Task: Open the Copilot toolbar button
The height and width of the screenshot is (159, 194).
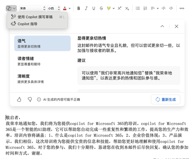Action: 9,8
